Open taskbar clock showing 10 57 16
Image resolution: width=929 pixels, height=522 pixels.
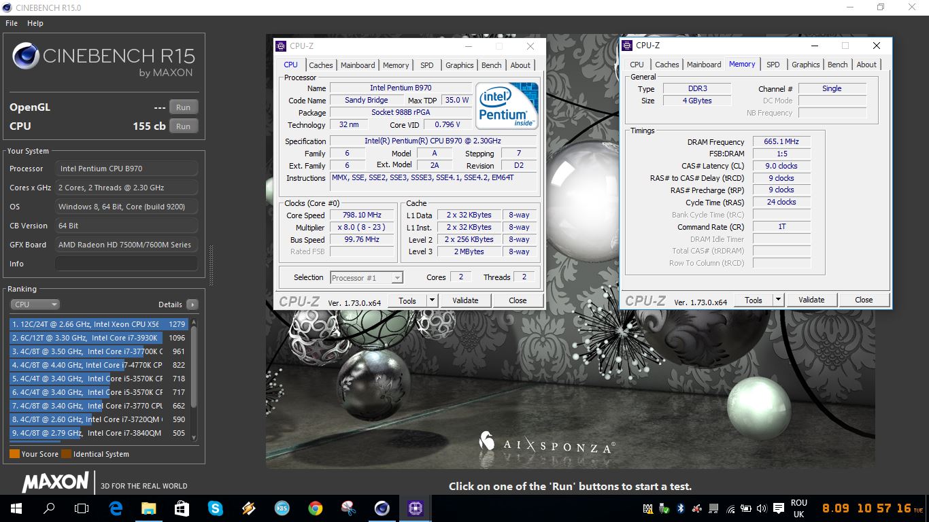click(x=873, y=508)
